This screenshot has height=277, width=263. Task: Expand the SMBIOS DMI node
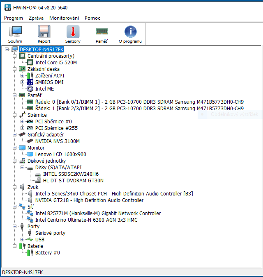click(22, 82)
